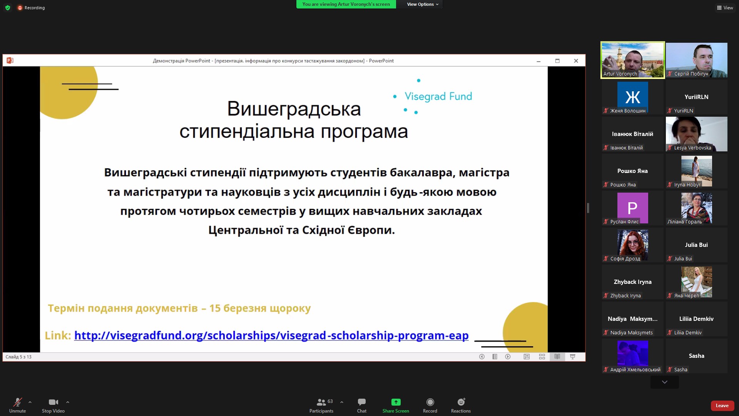
Task: Open the Participants panel
Action: pos(321,405)
